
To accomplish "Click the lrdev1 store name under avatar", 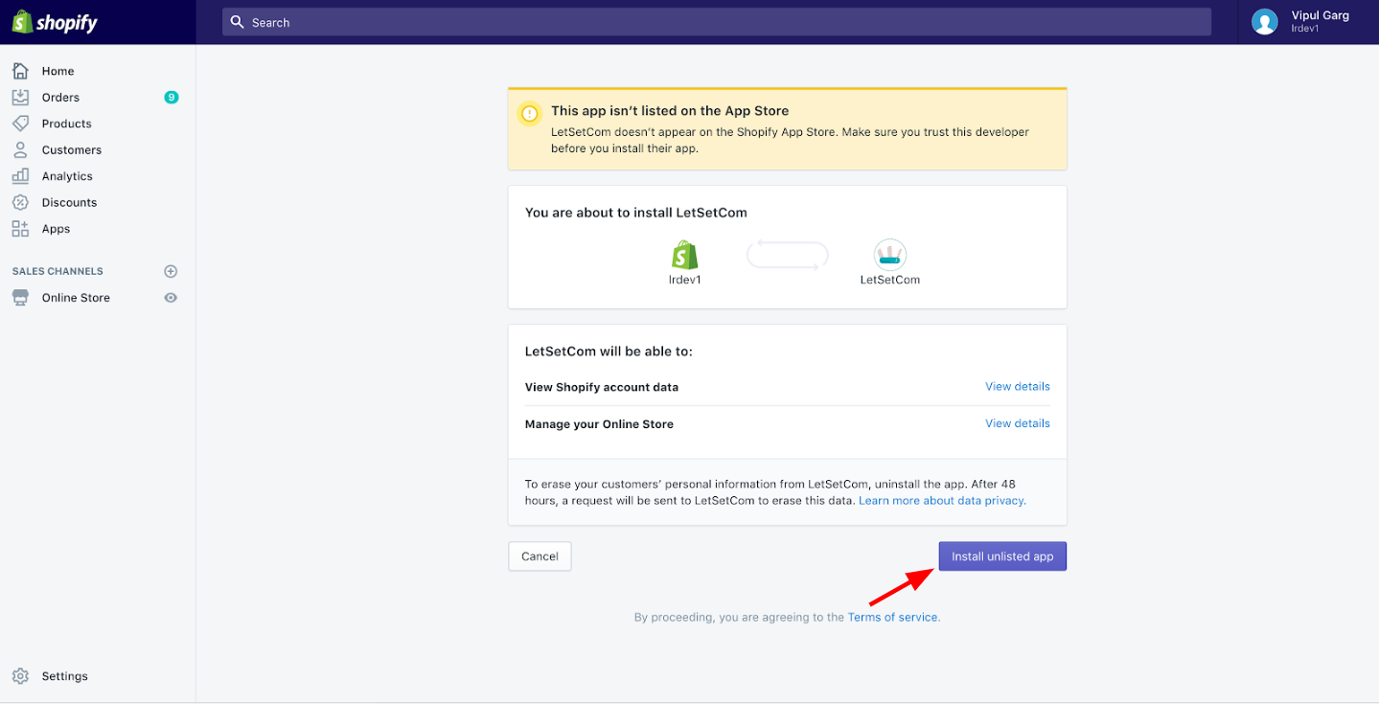I will (1305, 29).
